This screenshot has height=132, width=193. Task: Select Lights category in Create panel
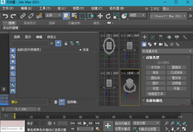tap(155, 44)
